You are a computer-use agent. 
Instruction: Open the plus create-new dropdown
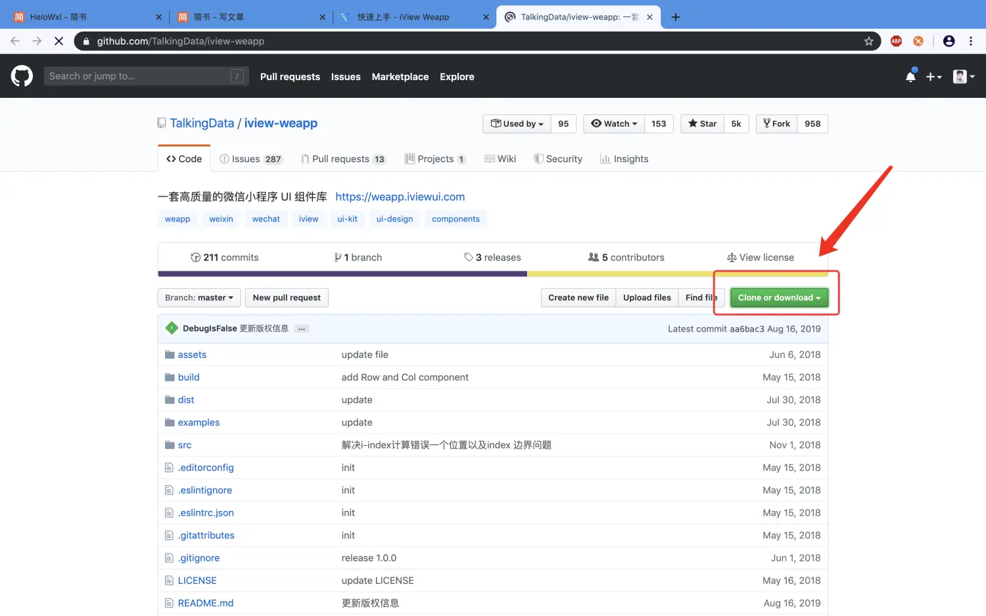pyautogui.click(x=933, y=77)
